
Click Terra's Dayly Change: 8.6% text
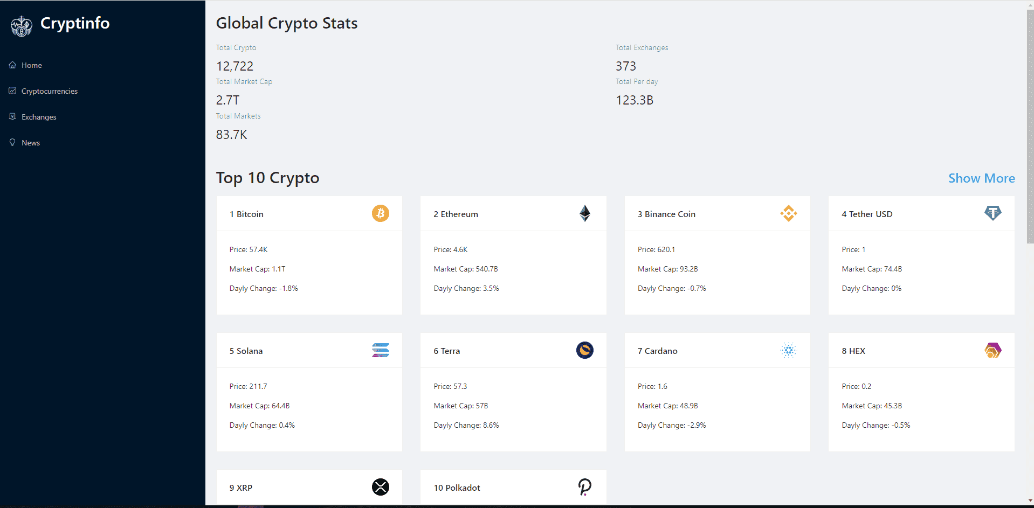click(466, 425)
